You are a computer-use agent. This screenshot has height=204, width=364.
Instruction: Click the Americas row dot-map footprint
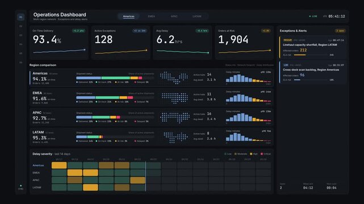click(174, 78)
